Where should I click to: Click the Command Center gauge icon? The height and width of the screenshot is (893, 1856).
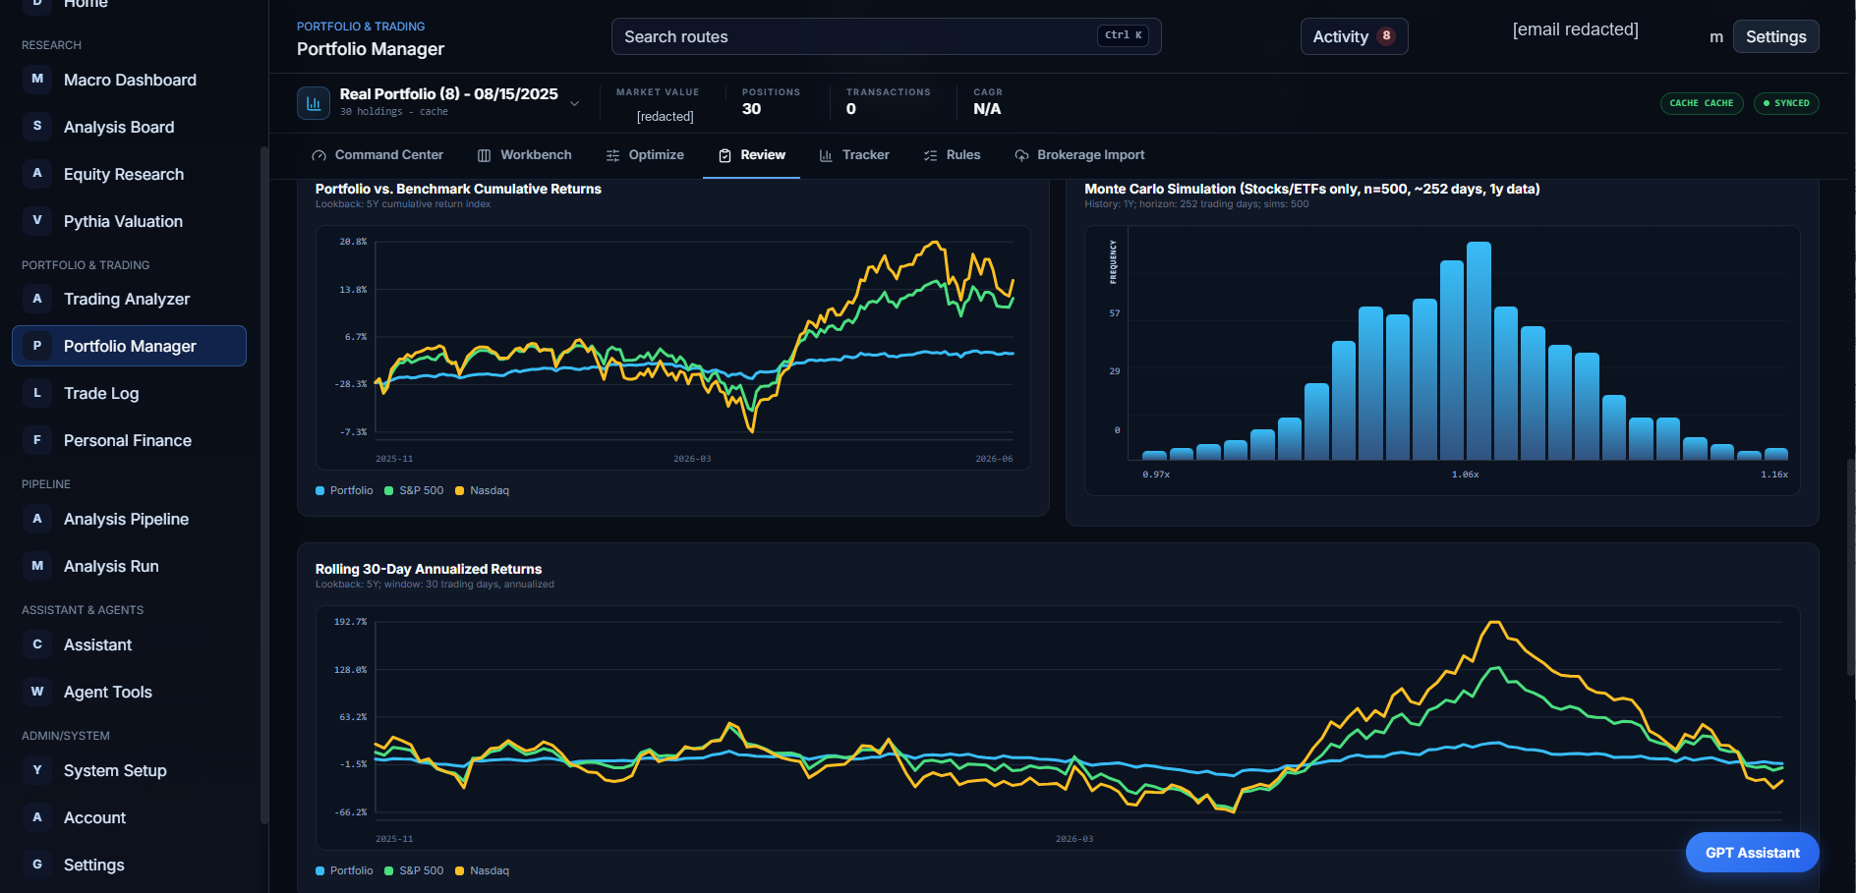(319, 155)
